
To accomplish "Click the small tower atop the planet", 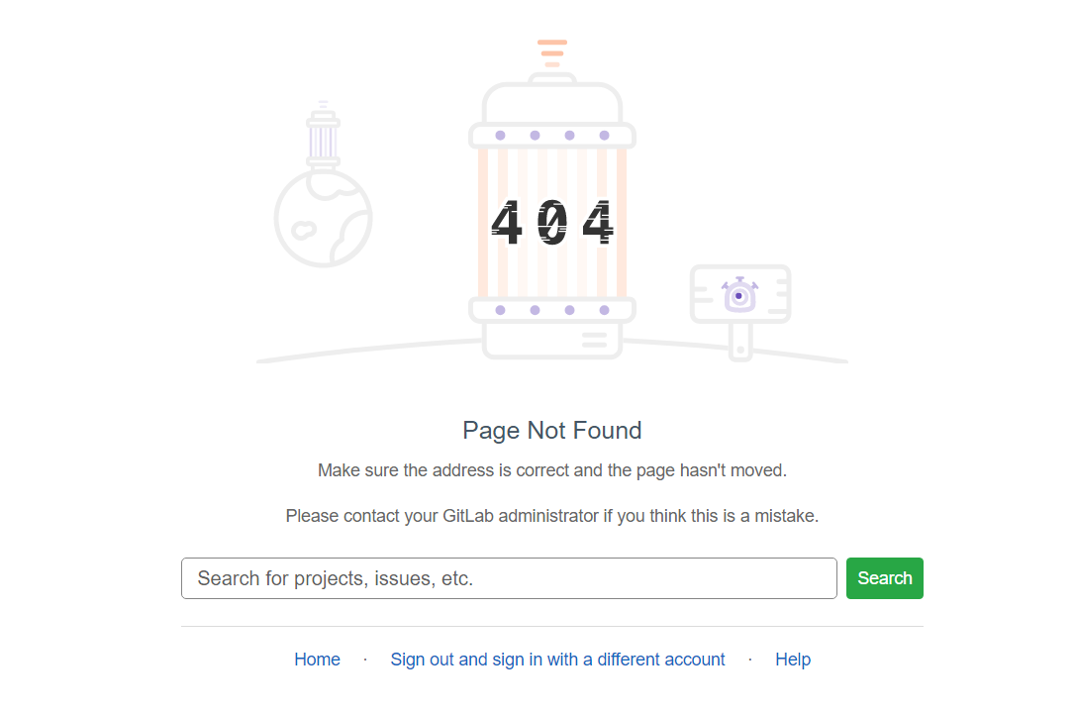I will click(x=323, y=139).
